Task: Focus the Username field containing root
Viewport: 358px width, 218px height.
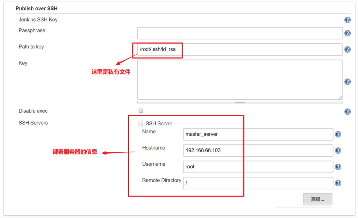Action: coord(258,167)
